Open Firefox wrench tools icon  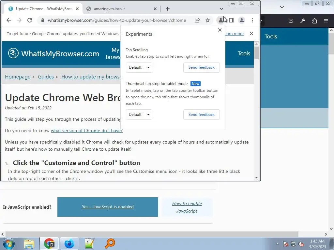[x=303, y=21]
